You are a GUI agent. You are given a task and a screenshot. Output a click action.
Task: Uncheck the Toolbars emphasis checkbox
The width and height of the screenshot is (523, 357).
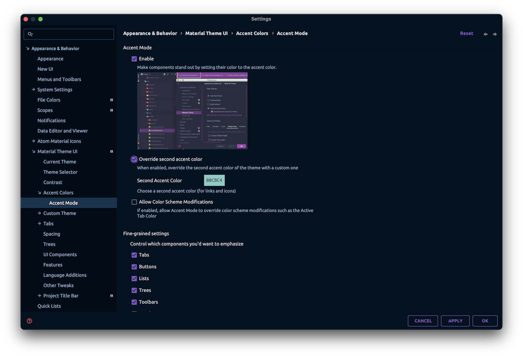[134, 302]
